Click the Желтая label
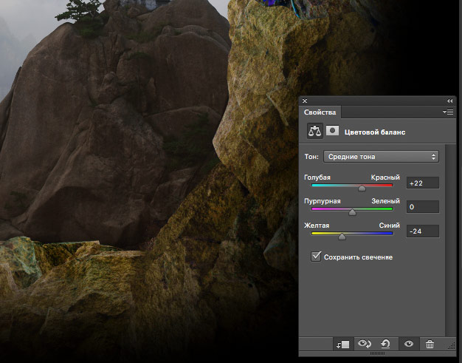 point(317,225)
